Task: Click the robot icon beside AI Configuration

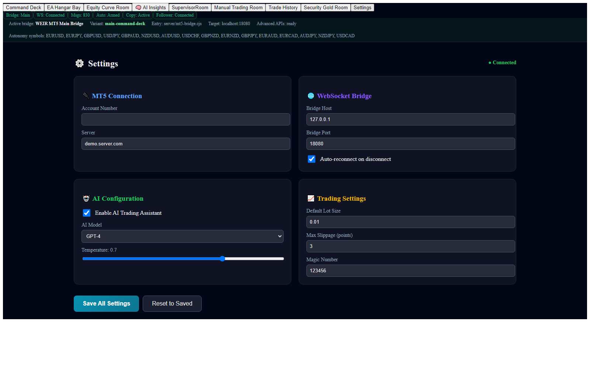Action: pyautogui.click(x=86, y=199)
